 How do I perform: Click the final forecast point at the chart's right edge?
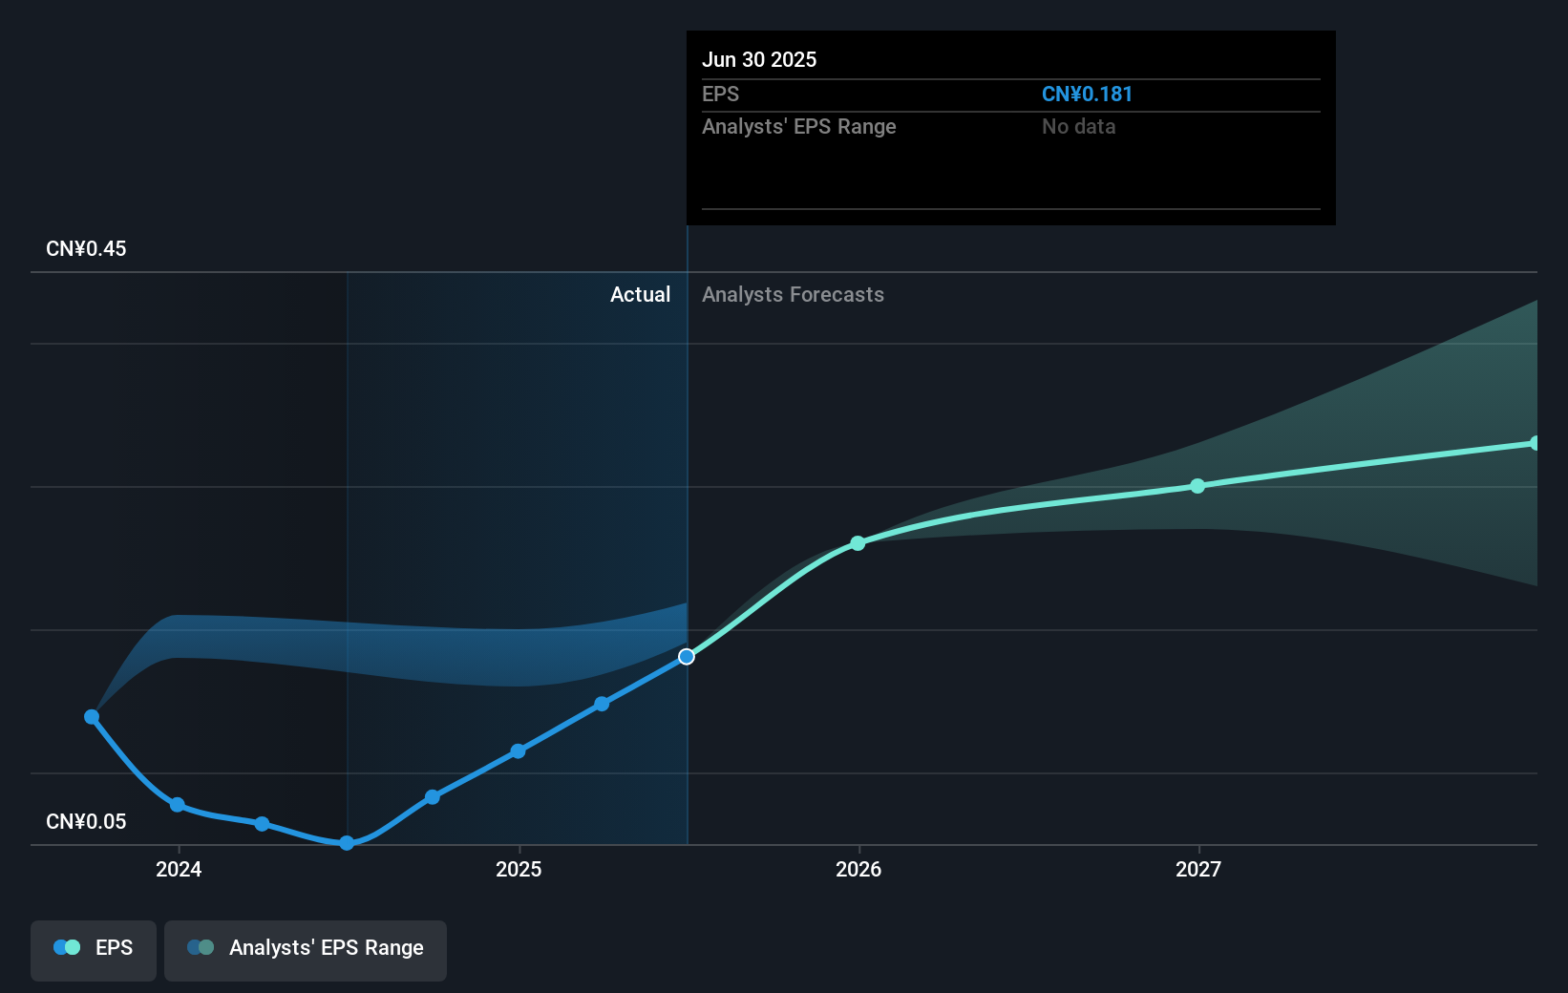(x=1535, y=443)
